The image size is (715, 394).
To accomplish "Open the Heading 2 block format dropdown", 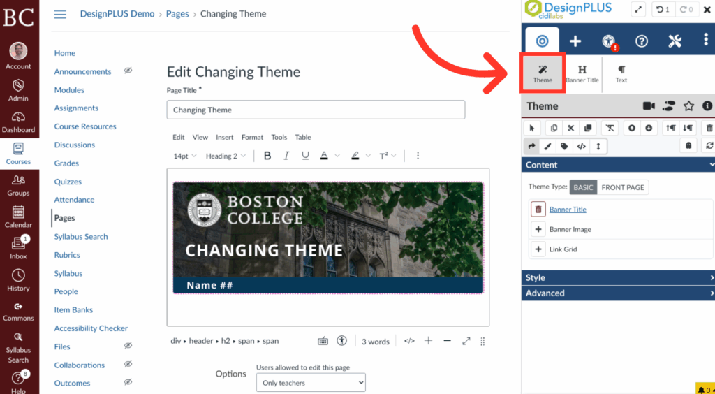I will pyautogui.click(x=226, y=156).
